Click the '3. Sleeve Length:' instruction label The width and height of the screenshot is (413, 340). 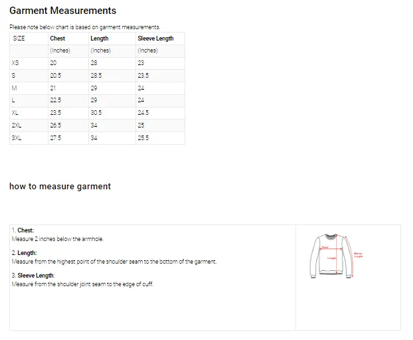tap(33, 276)
